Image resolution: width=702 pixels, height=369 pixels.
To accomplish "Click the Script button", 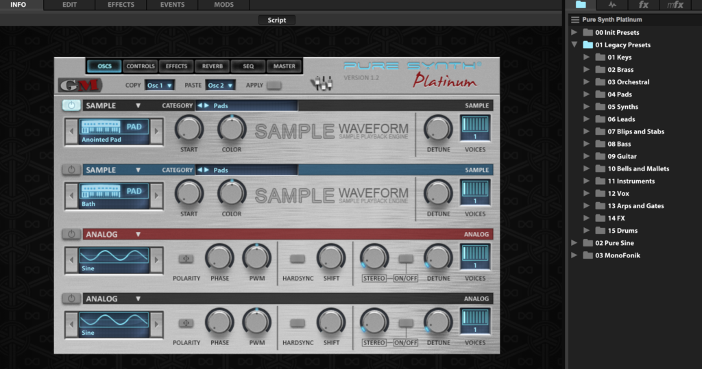I will [277, 20].
